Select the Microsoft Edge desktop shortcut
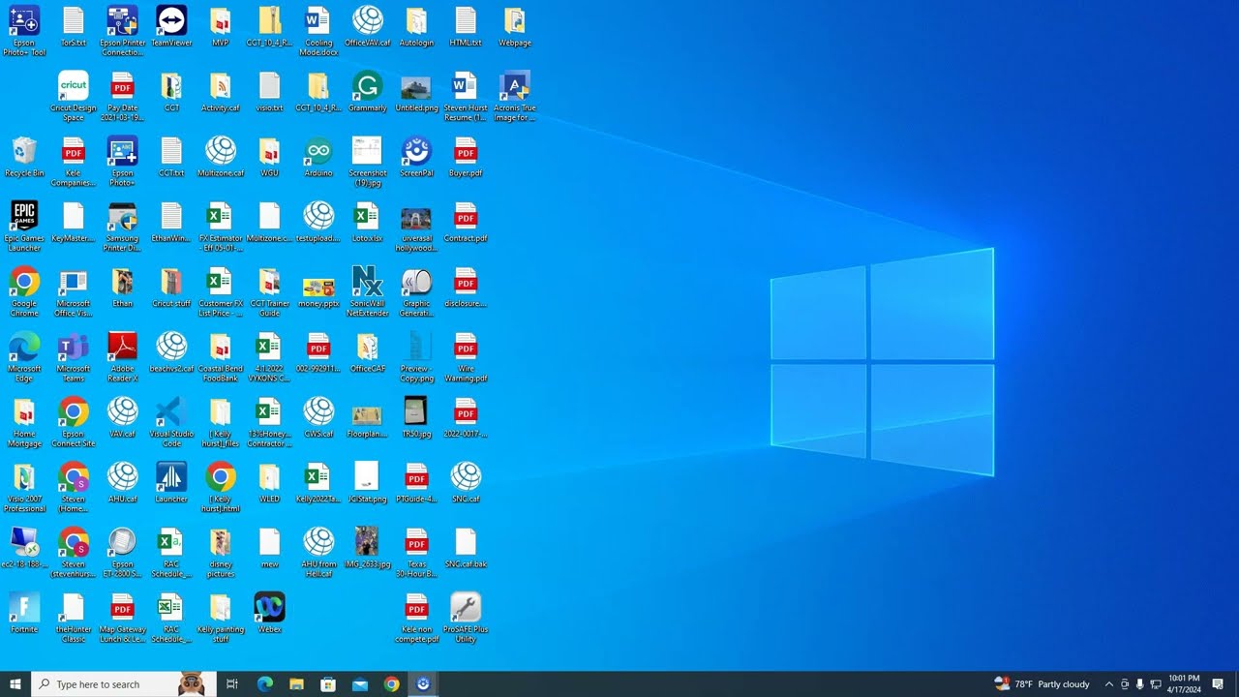 pos(24,357)
